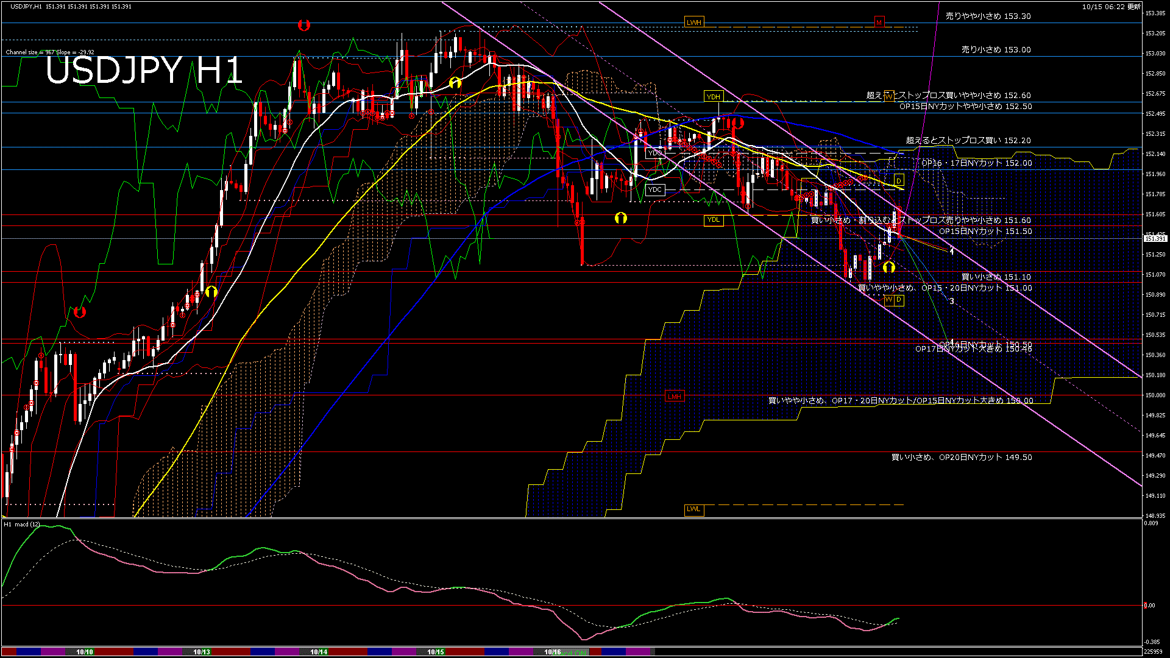Click the red signal marker at top left
Screen dimensions: 1170x658
[x=304, y=25]
